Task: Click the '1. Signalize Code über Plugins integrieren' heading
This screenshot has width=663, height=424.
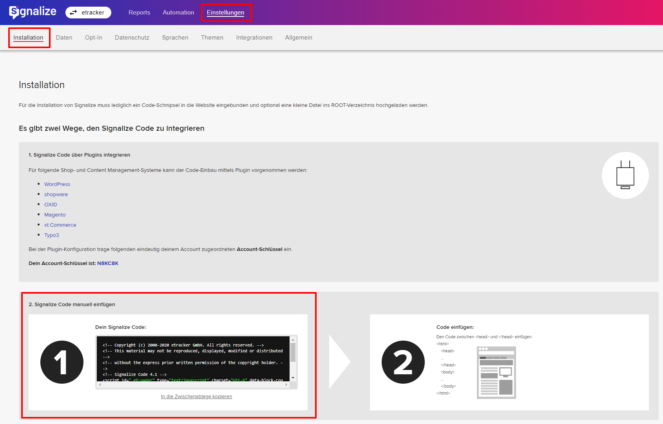Action: tap(80, 155)
